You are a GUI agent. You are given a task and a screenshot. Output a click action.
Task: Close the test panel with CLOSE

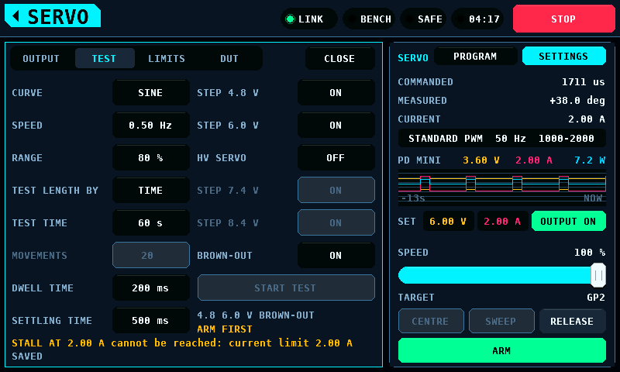[x=339, y=58]
